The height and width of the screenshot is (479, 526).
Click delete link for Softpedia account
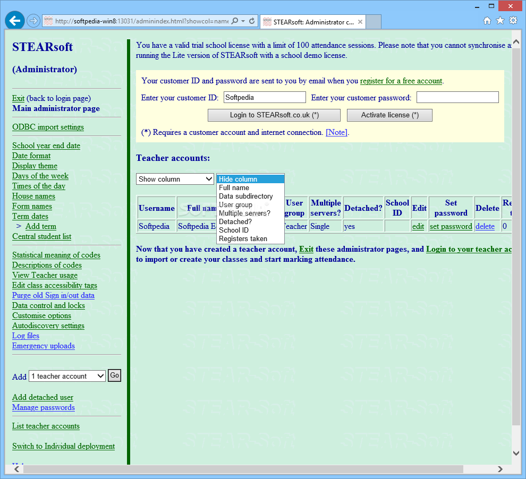click(485, 226)
